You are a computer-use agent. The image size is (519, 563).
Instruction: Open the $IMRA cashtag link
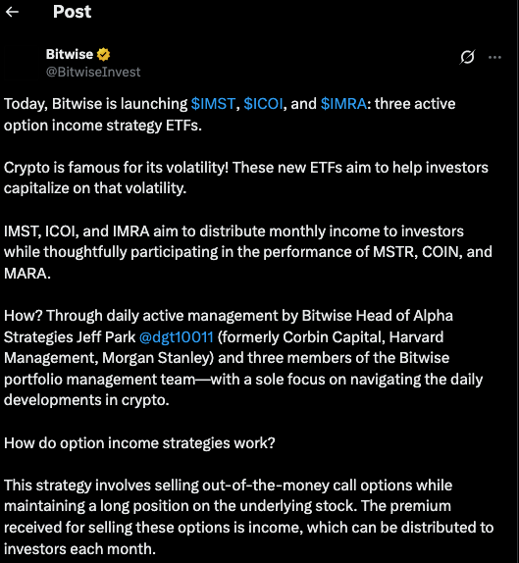[343, 104]
